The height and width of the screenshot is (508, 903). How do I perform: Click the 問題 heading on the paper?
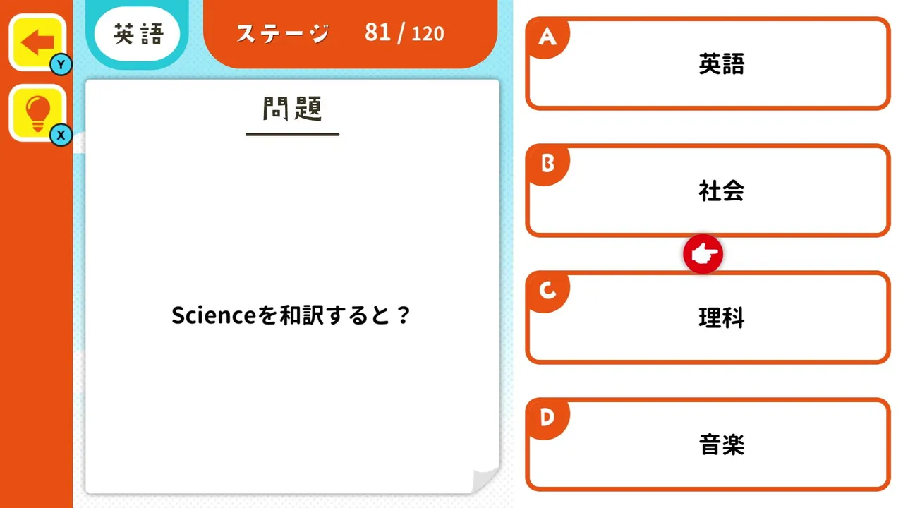[x=293, y=109]
